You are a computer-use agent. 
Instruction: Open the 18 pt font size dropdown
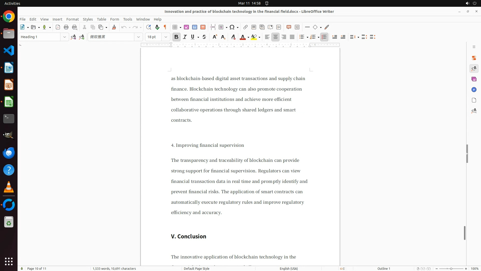pyautogui.click(x=166, y=37)
